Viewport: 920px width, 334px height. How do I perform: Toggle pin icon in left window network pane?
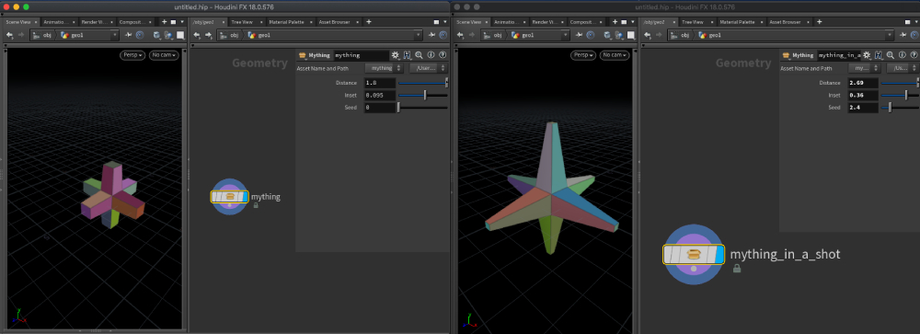(x=432, y=35)
